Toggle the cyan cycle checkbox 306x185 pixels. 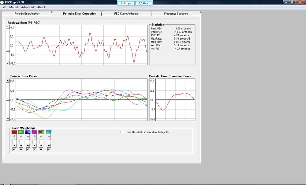(x=49, y=149)
